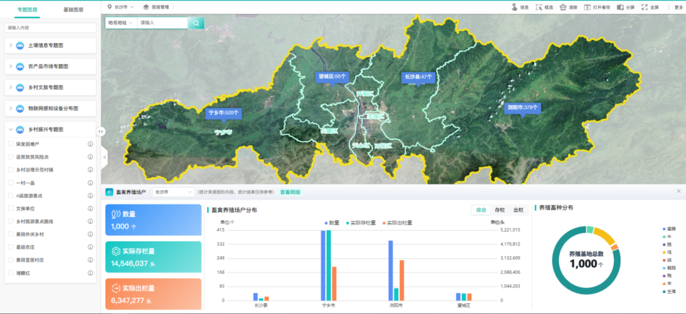Check the 突发困难户 layer checkbox
Screen dimensions: 686x314
point(10,144)
